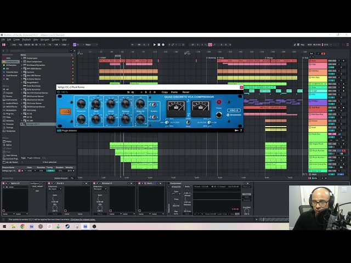
Task: Open the Create menu
Action: (16, 39)
